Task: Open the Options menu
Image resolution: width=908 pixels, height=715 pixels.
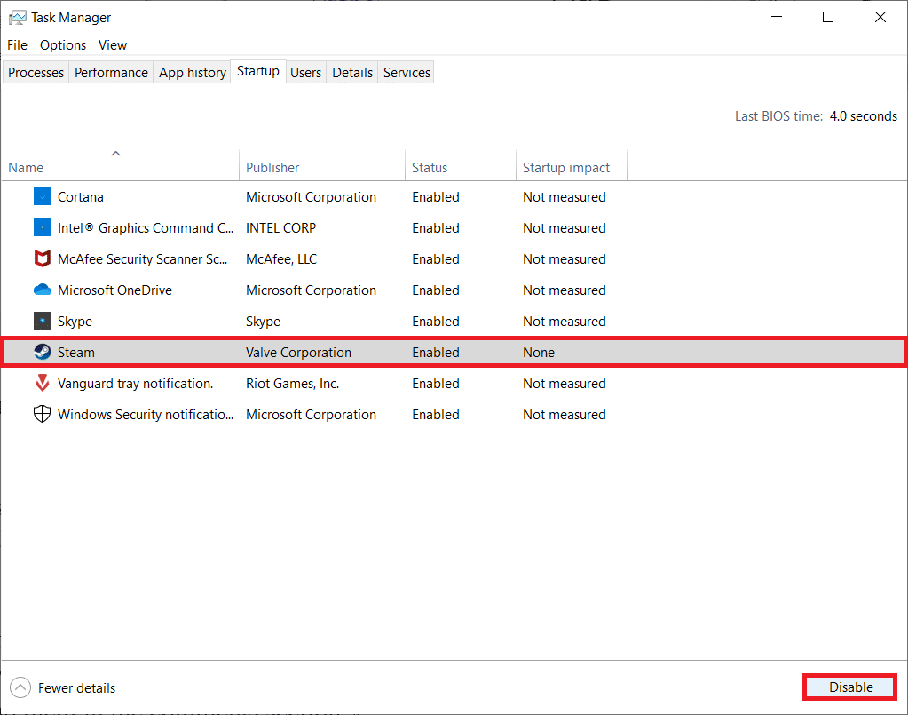Action: tap(63, 45)
